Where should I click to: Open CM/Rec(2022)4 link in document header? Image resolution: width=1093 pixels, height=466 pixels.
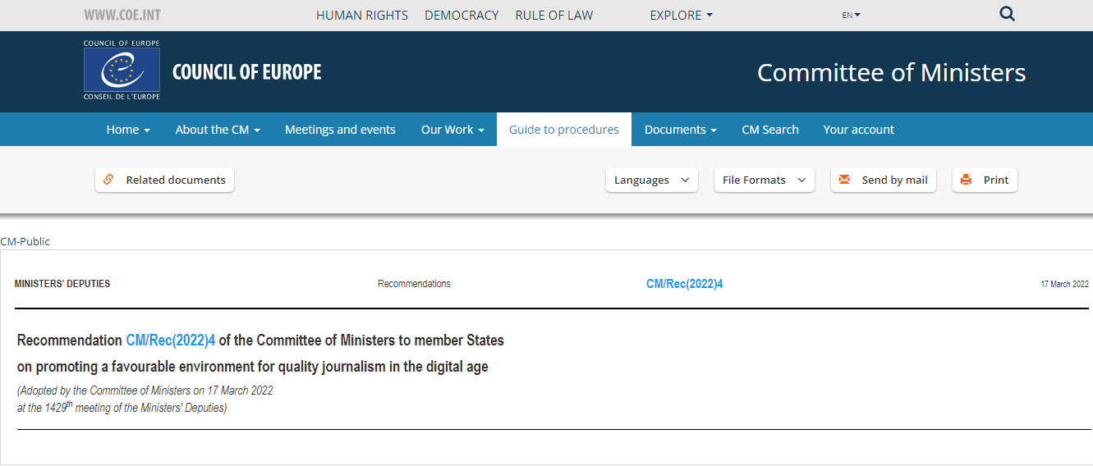point(685,284)
